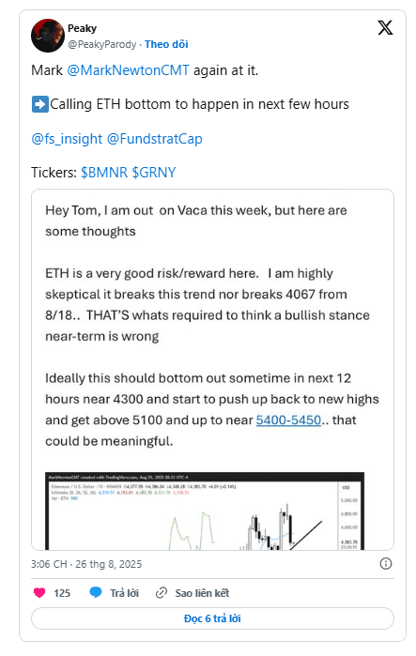Click the blue arrow emoji before Calling
The image size is (416, 656).
[39, 104]
